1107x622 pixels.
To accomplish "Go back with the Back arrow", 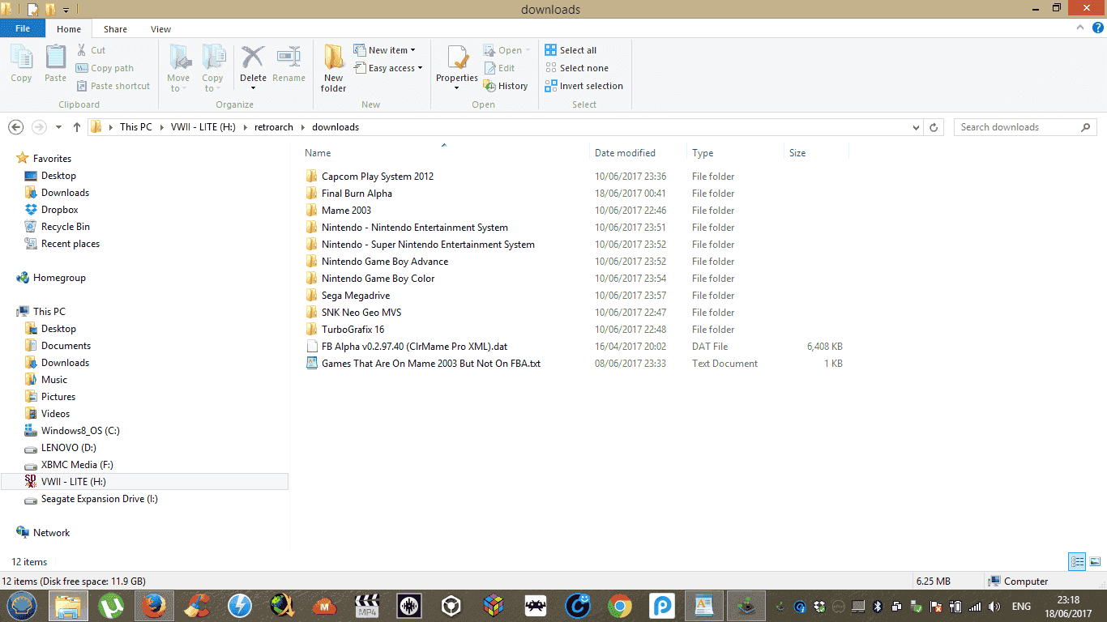I will (x=15, y=127).
